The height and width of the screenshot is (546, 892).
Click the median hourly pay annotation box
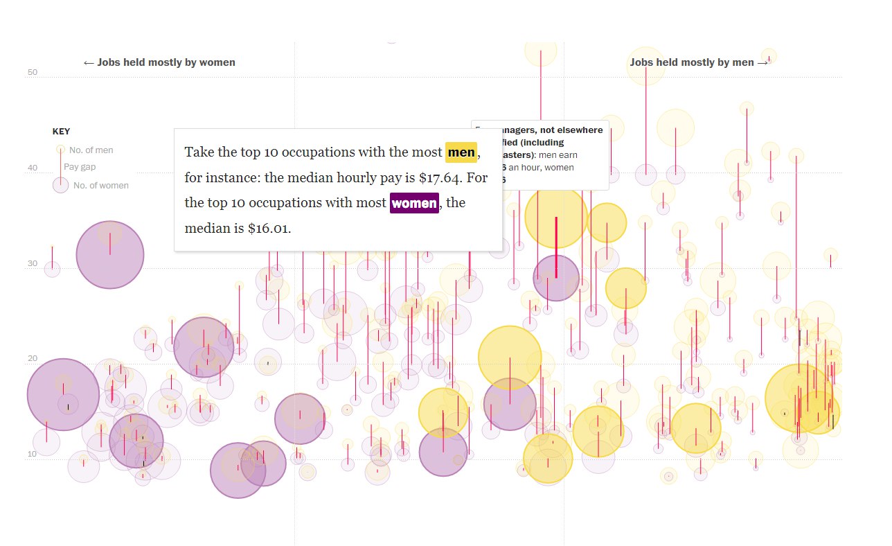pyautogui.click(x=338, y=189)
